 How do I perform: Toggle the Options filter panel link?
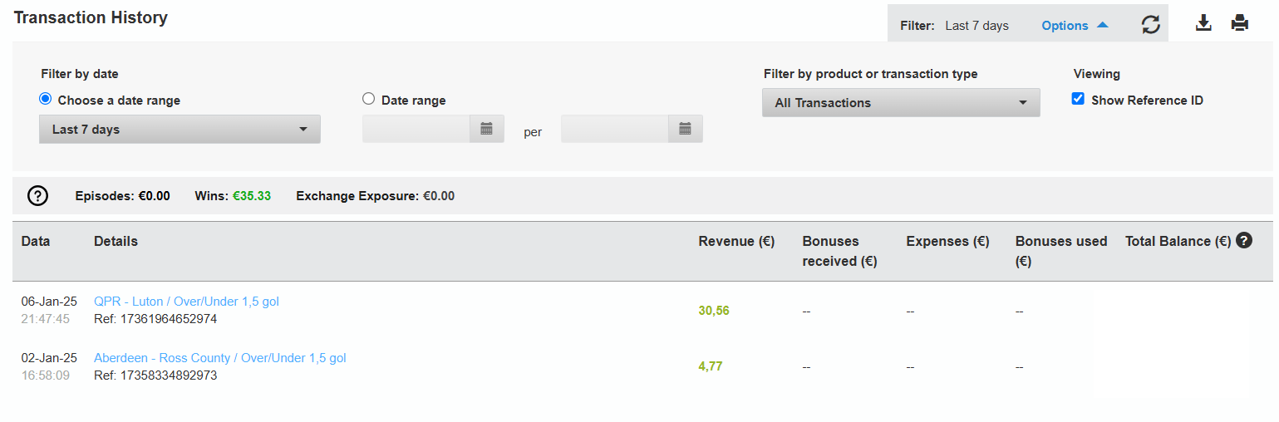click(1065, 26)
